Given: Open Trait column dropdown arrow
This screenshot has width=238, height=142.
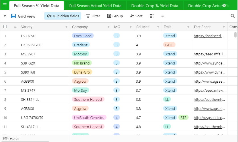Looking at the screenshot, I should pyautogui.click(x=188, y=27).
